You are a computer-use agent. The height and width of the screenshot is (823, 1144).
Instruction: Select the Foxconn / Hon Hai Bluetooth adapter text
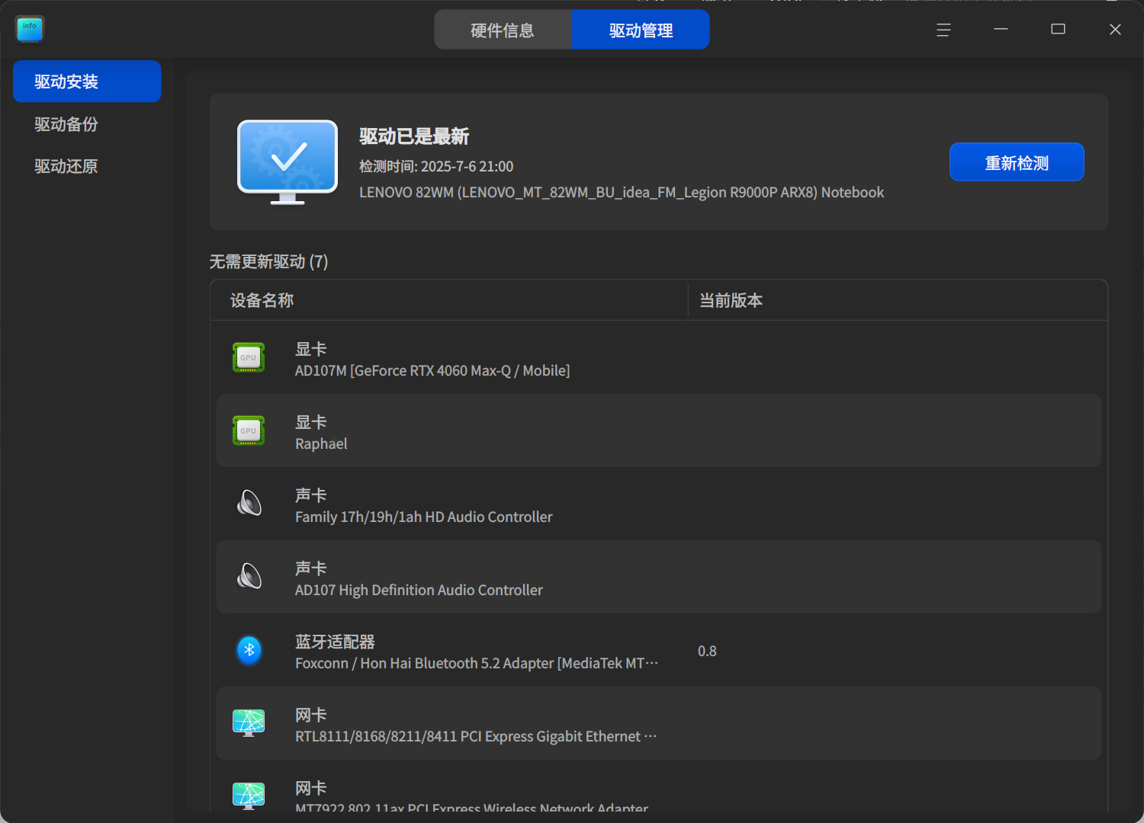click(477, 664)
